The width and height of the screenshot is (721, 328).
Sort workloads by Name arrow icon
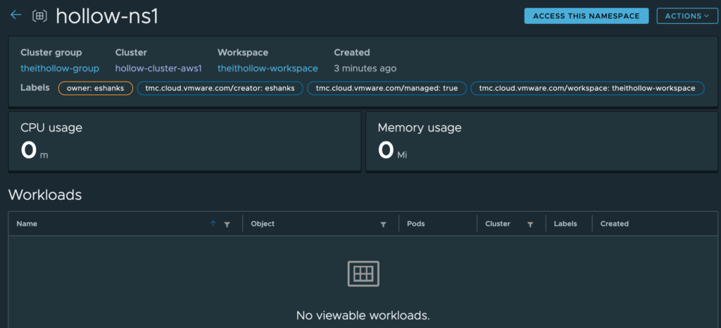coord(213,224)
